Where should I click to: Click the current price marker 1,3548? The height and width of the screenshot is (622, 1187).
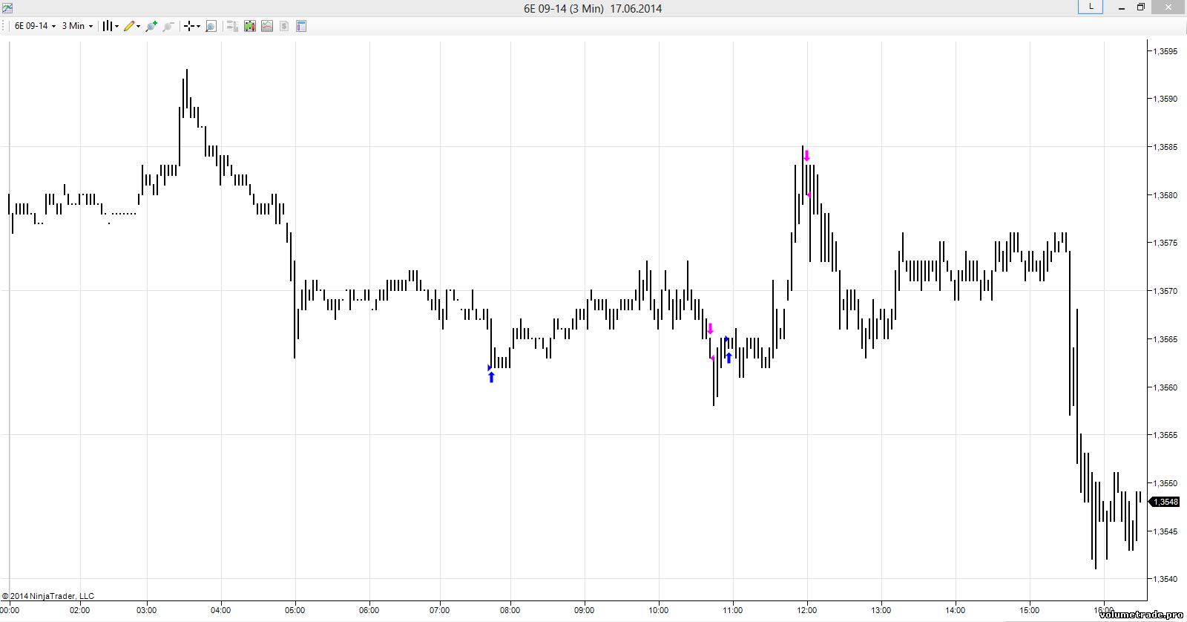pos(1164,502)
